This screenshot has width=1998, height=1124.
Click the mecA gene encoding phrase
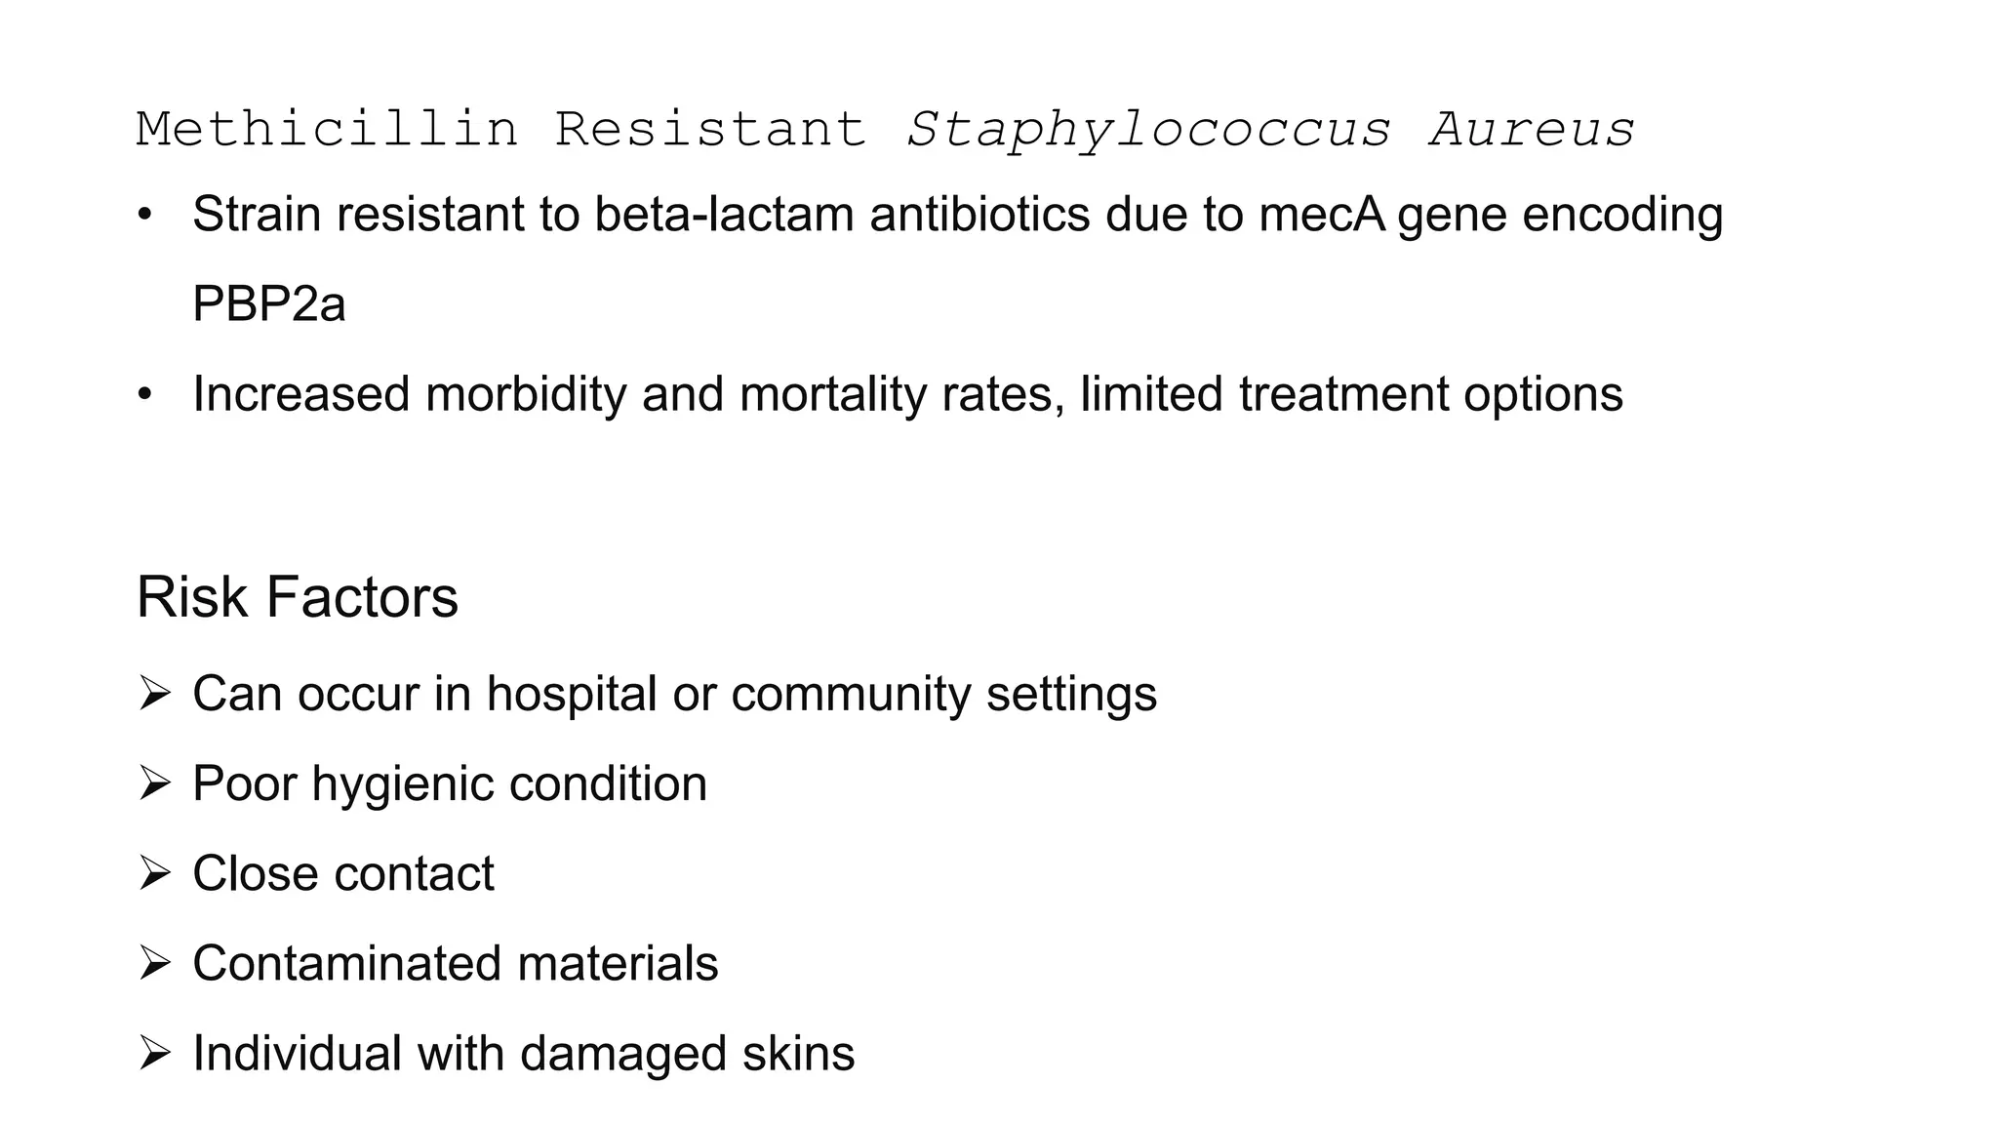point(1491,216)
